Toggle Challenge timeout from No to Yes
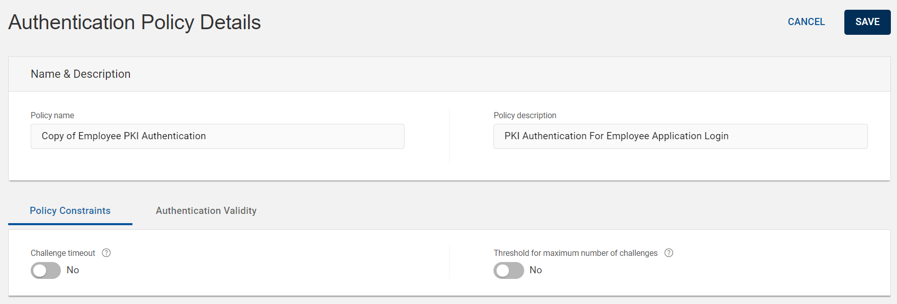This screenshot has height=304, width=897. tap(46, 270)
